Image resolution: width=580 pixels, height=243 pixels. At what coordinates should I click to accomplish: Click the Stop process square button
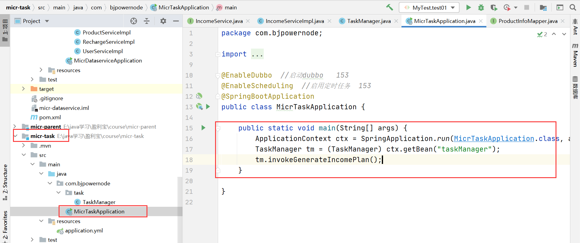[527, 8]
